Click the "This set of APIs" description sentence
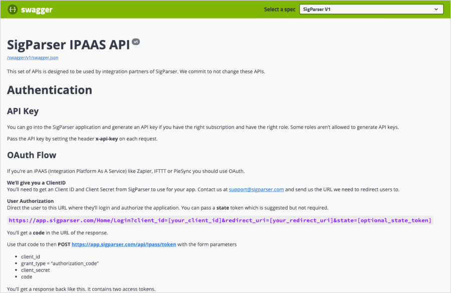 click(136, 72)
